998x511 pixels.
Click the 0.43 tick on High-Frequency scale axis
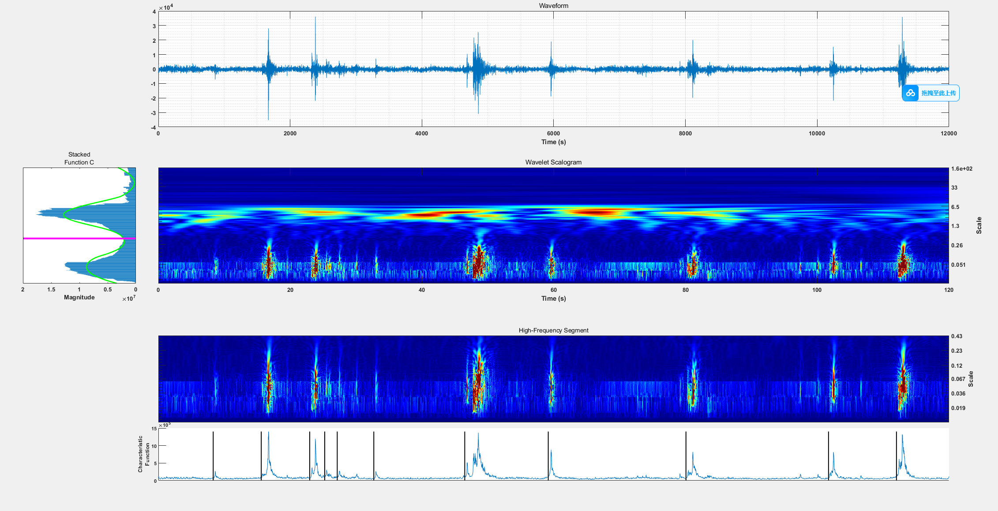[957, 336]
